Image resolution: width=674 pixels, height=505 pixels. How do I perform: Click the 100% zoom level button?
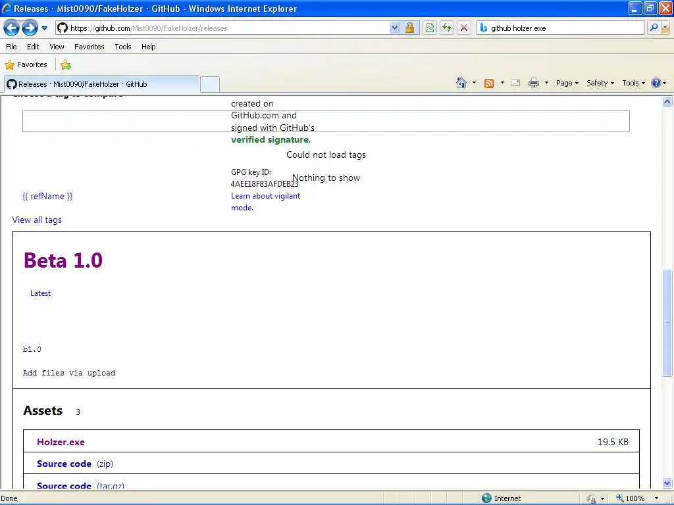(x=631, y=498)
